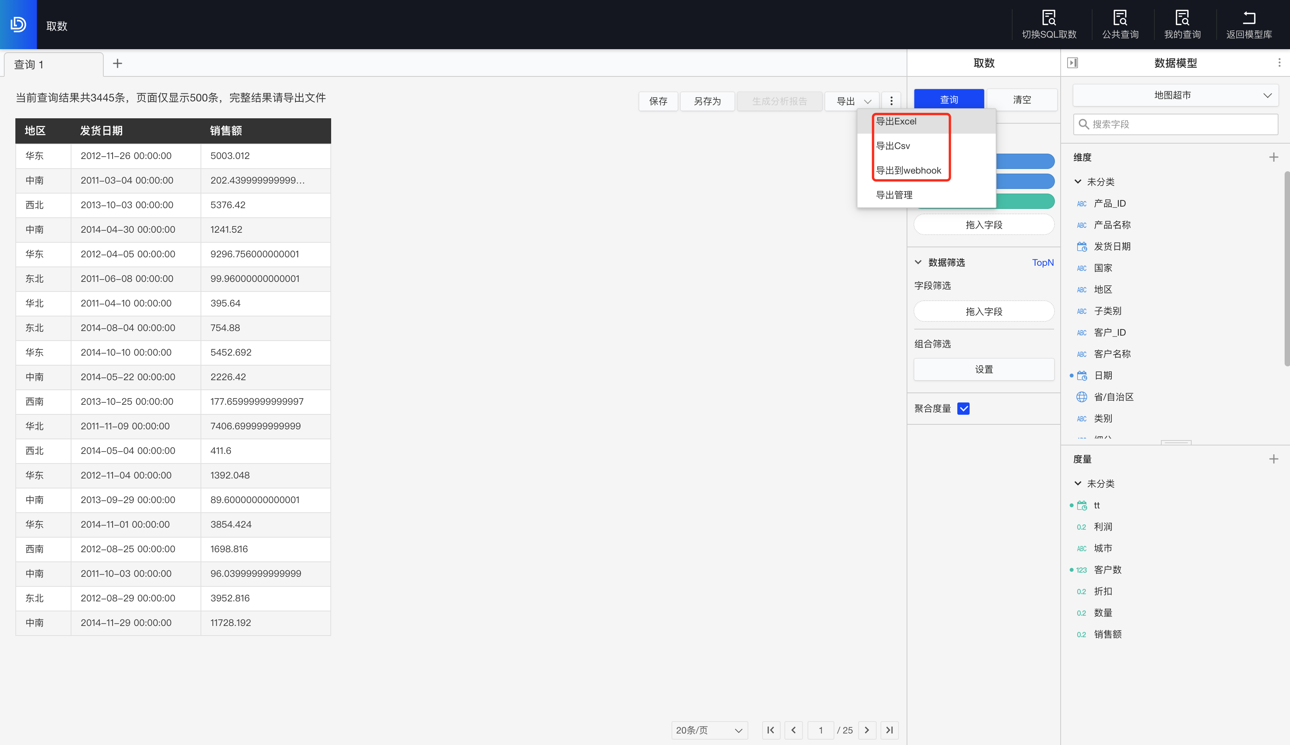Click the cell 2012-11-26 00:00:00
This screenshot has height=745, width=1290.
tap(136, 156)
